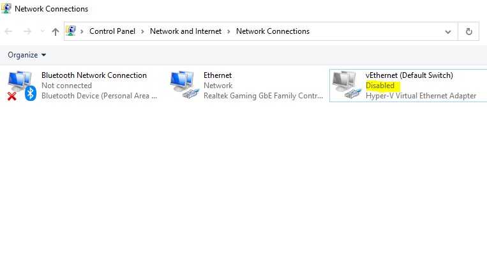Go back using the Back arrow

click(x=8, y=31)
